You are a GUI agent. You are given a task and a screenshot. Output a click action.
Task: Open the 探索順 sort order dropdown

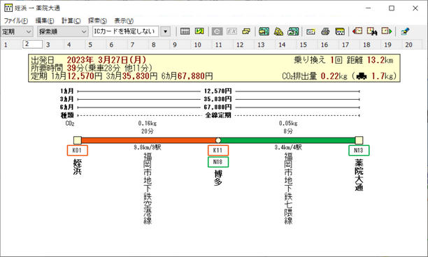click(63, 31)
